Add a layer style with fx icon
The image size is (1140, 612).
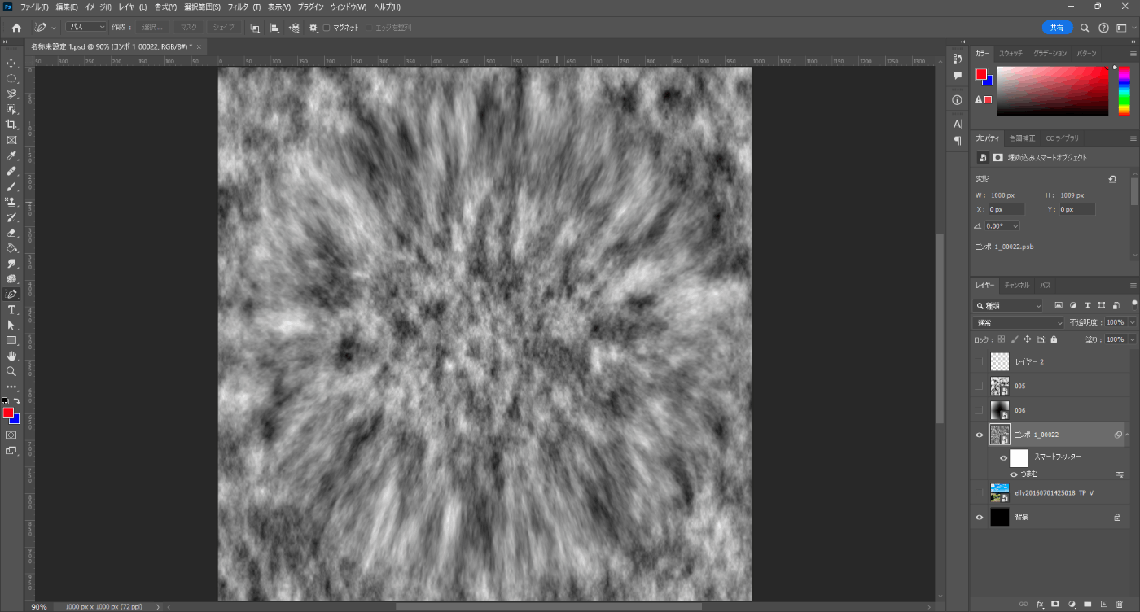[x=1040, y=604]
